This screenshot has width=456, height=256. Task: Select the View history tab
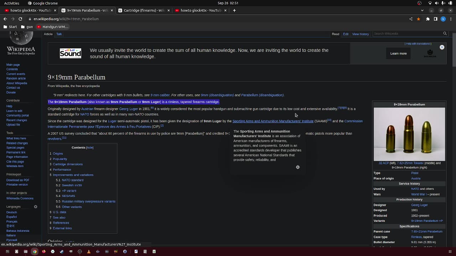tap(361, 34)
